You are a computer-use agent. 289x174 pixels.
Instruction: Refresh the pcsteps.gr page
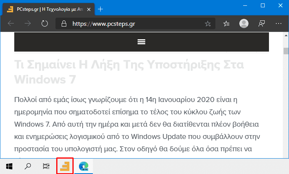(44, 23)
